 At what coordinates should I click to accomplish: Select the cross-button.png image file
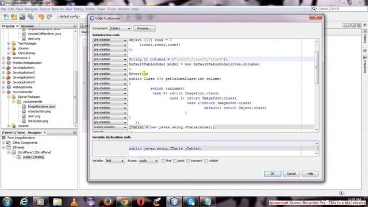(x=39, y=112)
